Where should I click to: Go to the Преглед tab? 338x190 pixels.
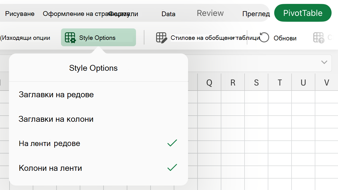(x=256, y=14)
